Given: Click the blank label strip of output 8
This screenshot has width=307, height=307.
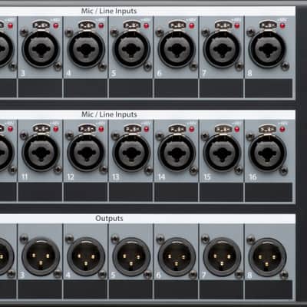Looking at the screenshot, I should click(x=269, y=289).
